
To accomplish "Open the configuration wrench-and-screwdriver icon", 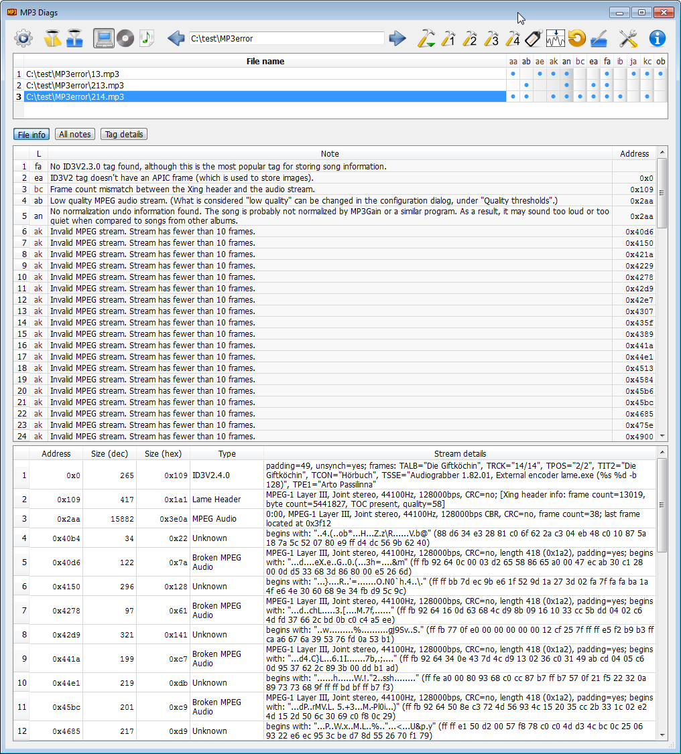I will tap(628, 38).
